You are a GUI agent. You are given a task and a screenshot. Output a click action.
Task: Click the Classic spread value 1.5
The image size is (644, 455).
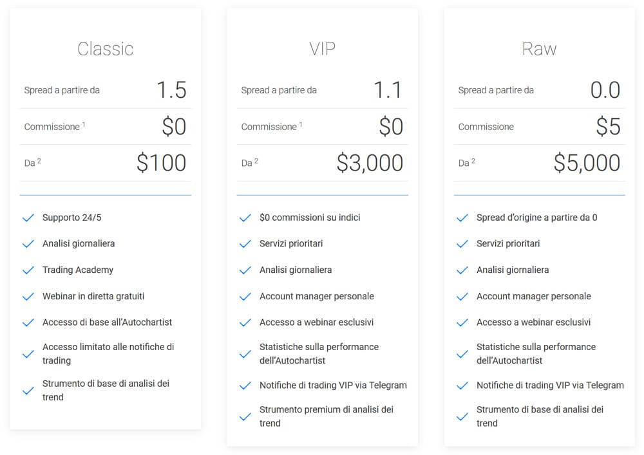pos(172,90)
